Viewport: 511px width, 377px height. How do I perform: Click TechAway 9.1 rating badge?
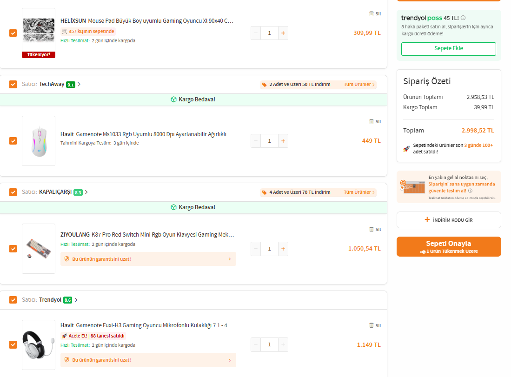[x=70, y=85]
